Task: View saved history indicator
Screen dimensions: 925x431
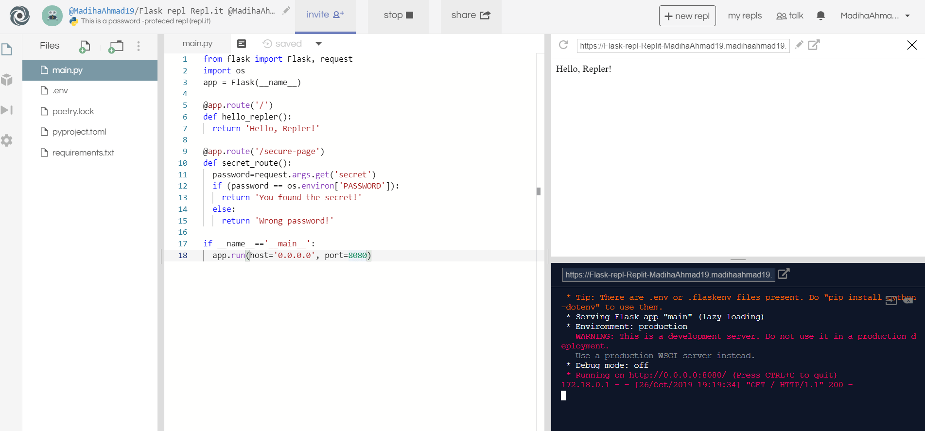Action: (x=282, y=44)
